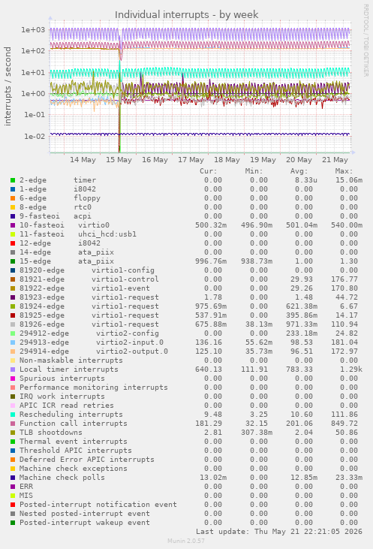Click the green 2-edge timer legend swatch
The height and width of the screenshot is (549, 373).
pyautogui.click(x=13, y=180)
